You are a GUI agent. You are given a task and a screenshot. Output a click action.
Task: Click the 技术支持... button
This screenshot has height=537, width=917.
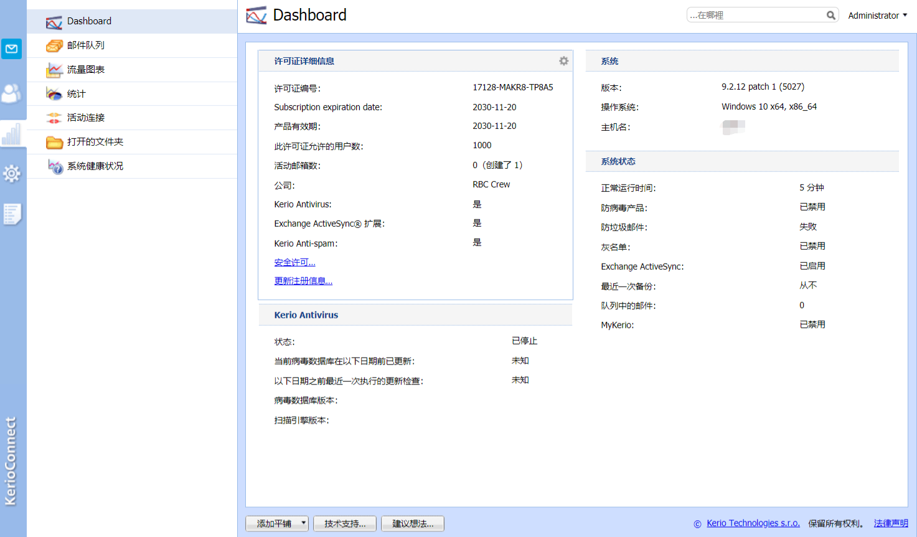(345, 523)
